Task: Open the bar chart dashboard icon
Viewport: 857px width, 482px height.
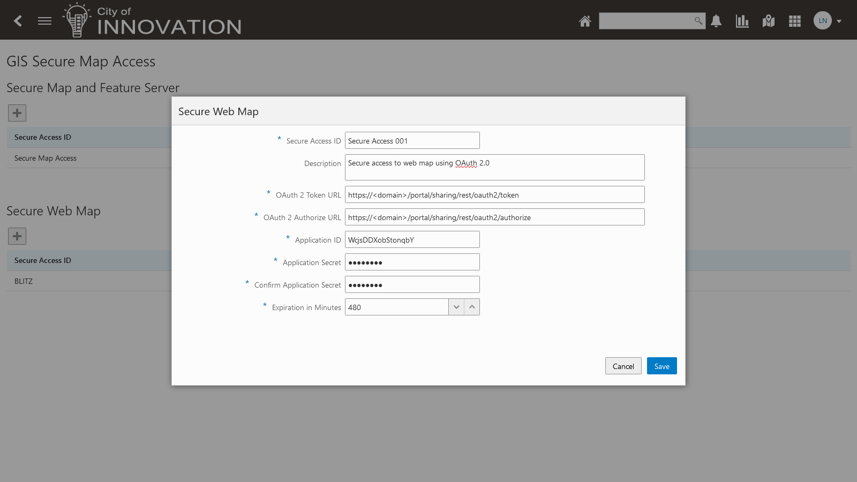Action: [x=742, y=21]
